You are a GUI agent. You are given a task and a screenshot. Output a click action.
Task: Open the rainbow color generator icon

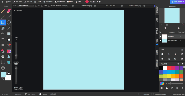point(162,83)
